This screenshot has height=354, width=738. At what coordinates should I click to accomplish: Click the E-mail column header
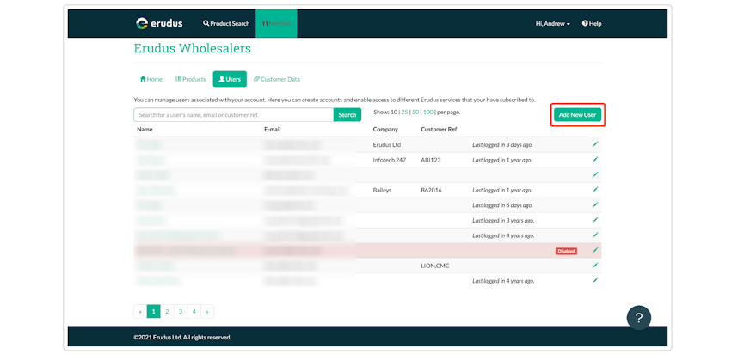pyautogui.click(x=273, y=129)
